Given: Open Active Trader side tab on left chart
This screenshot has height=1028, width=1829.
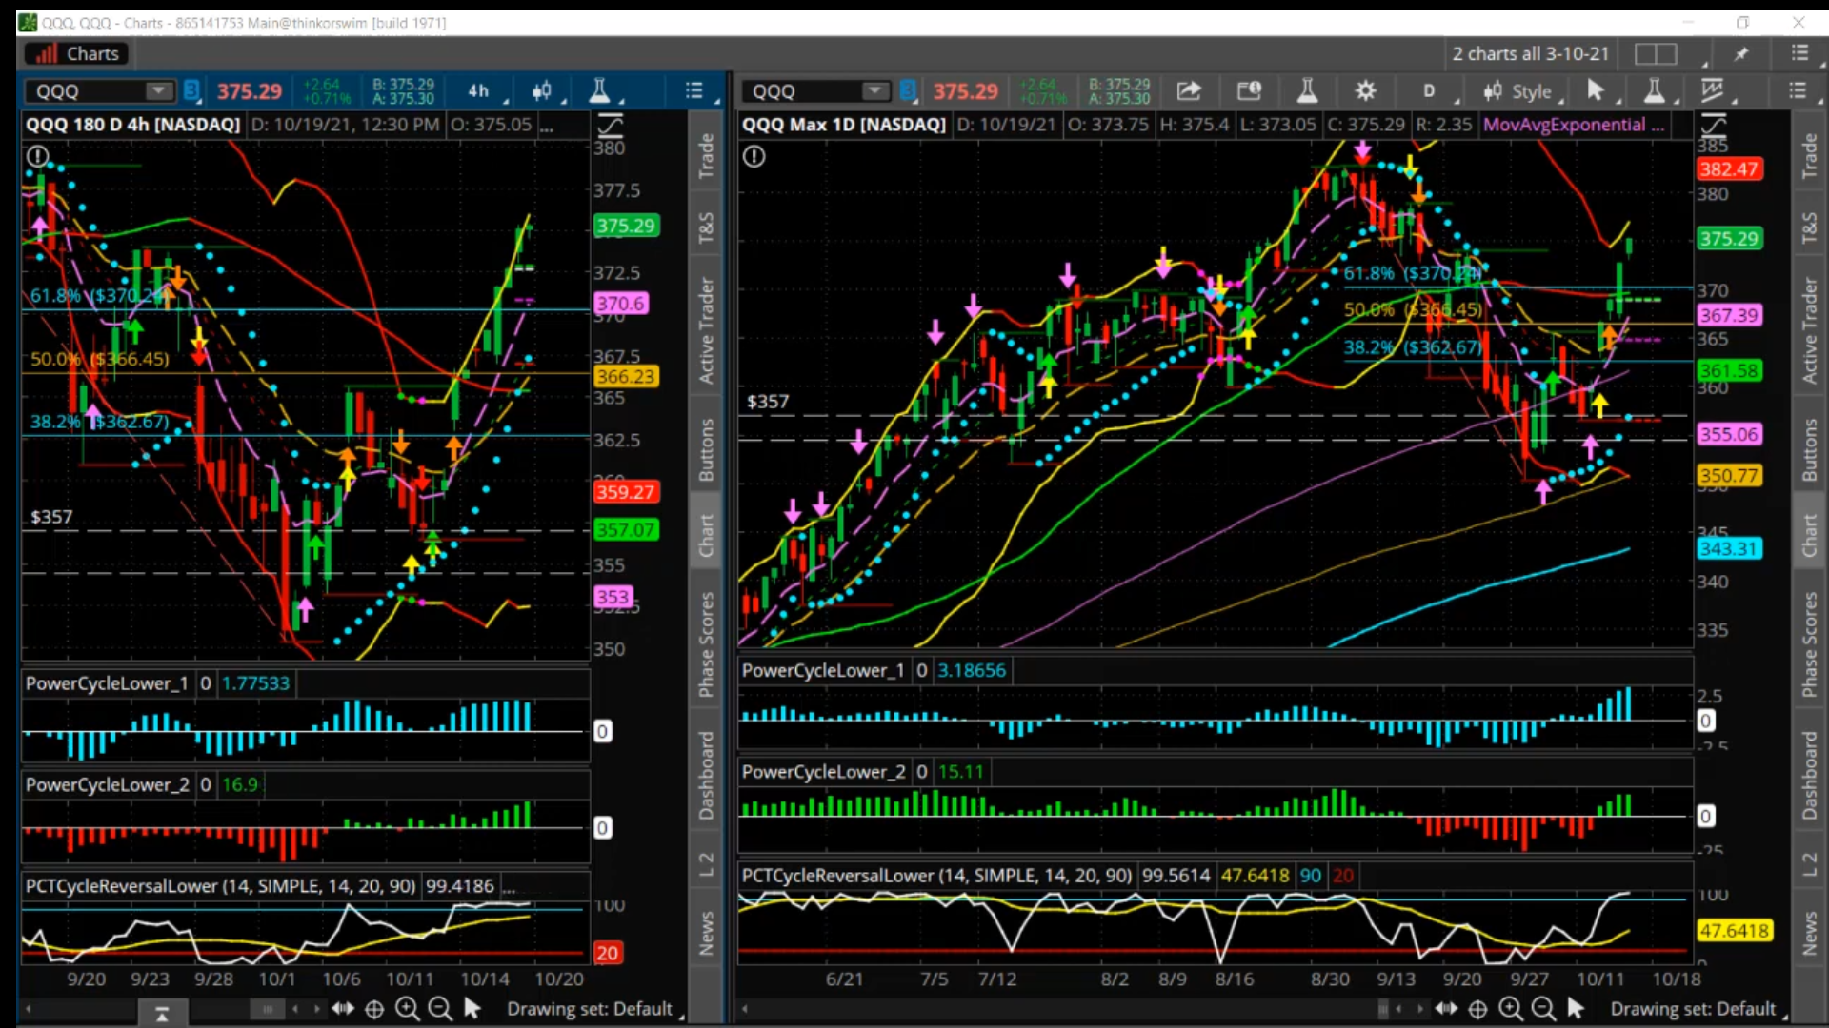Looking at the screenshot, I should [706, 330].
